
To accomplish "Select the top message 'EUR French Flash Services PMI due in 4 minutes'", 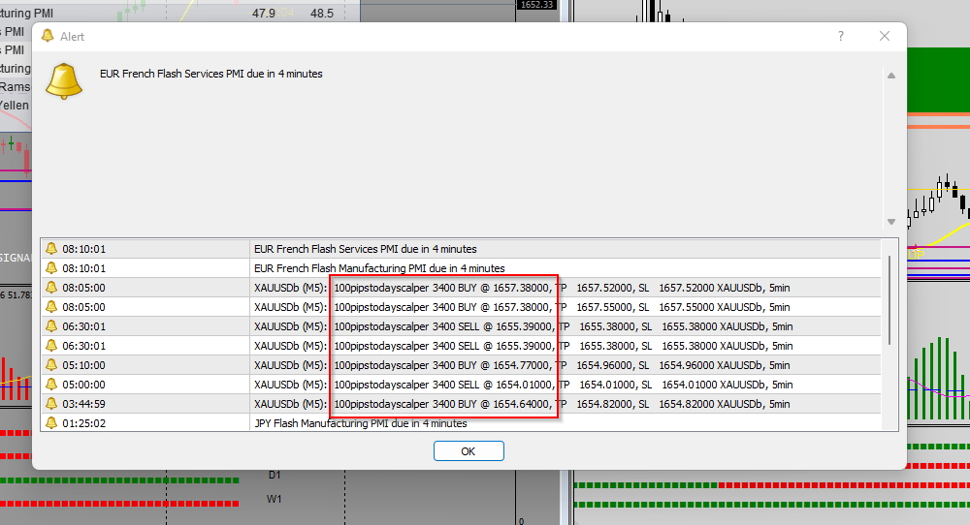I will [x=210, y=74].
